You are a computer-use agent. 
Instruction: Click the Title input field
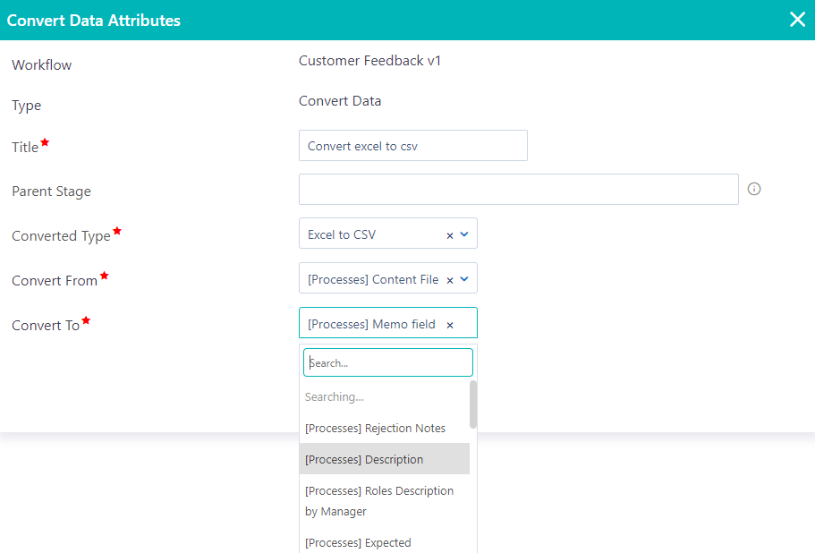[x=412, y=145]
